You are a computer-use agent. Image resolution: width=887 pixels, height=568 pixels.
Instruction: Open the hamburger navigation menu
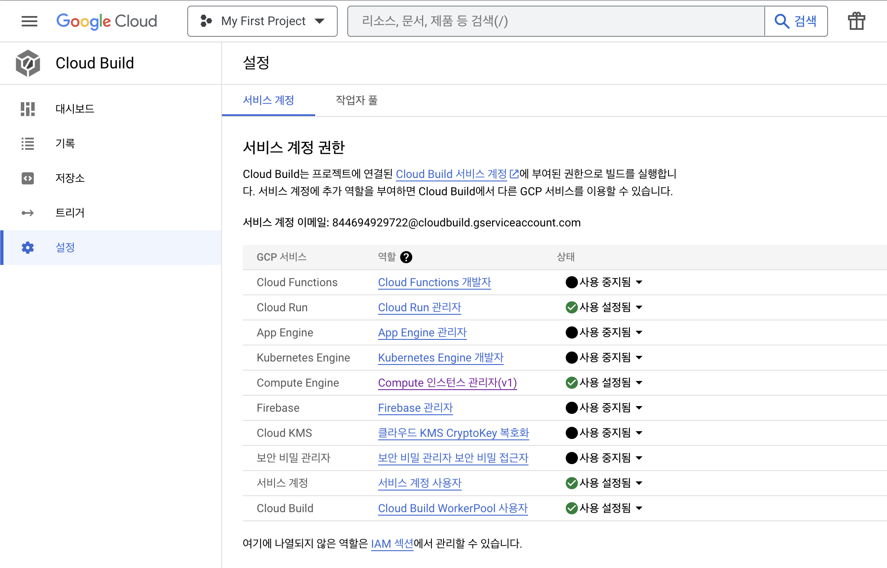[29, 21]
